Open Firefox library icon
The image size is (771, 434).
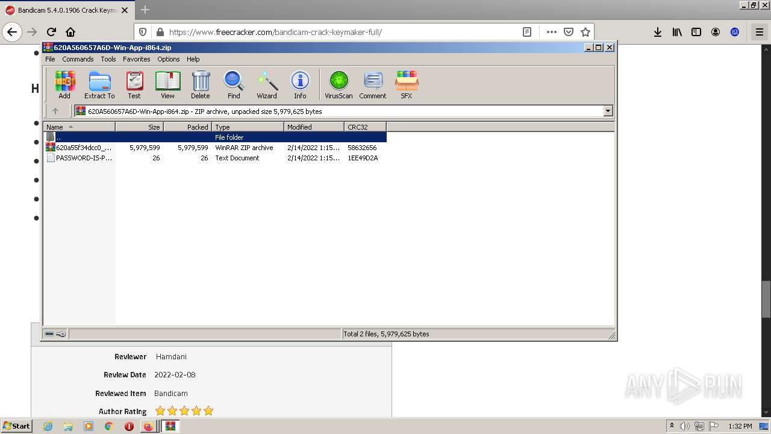click(677, 32)
